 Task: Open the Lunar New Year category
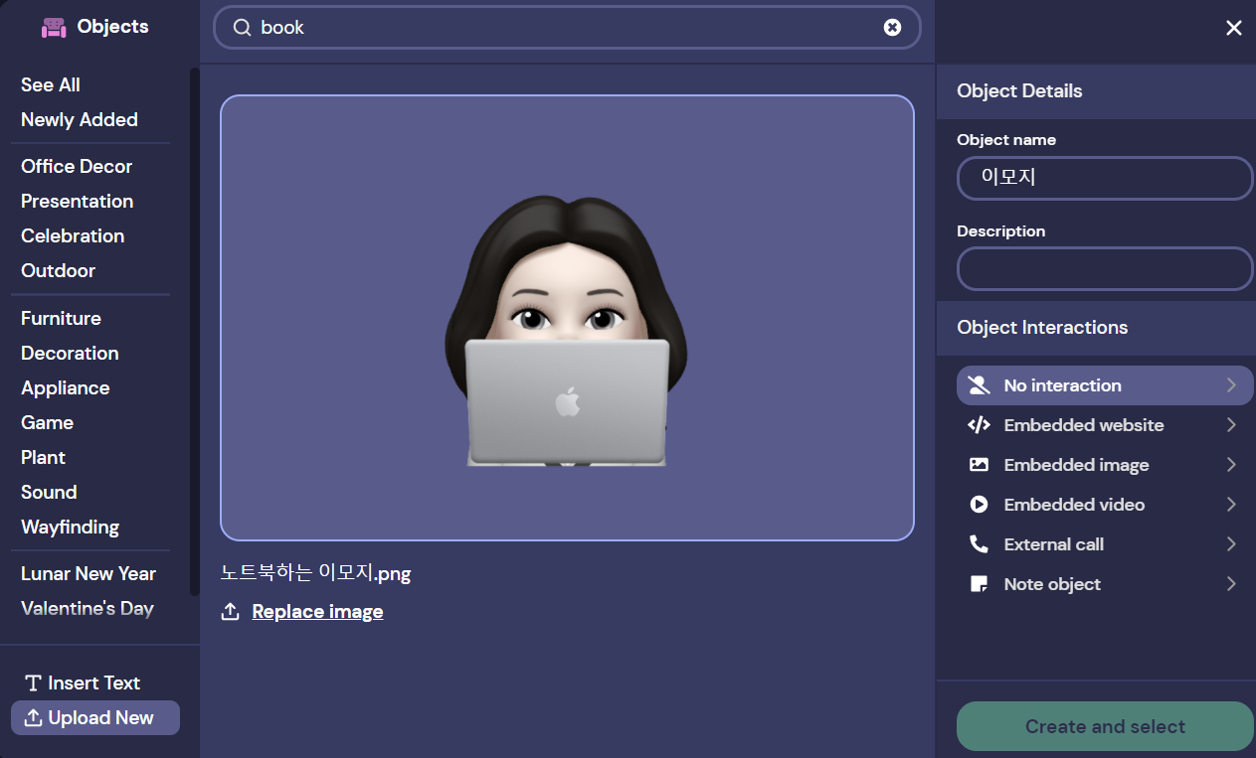click(x=89, y=573)
